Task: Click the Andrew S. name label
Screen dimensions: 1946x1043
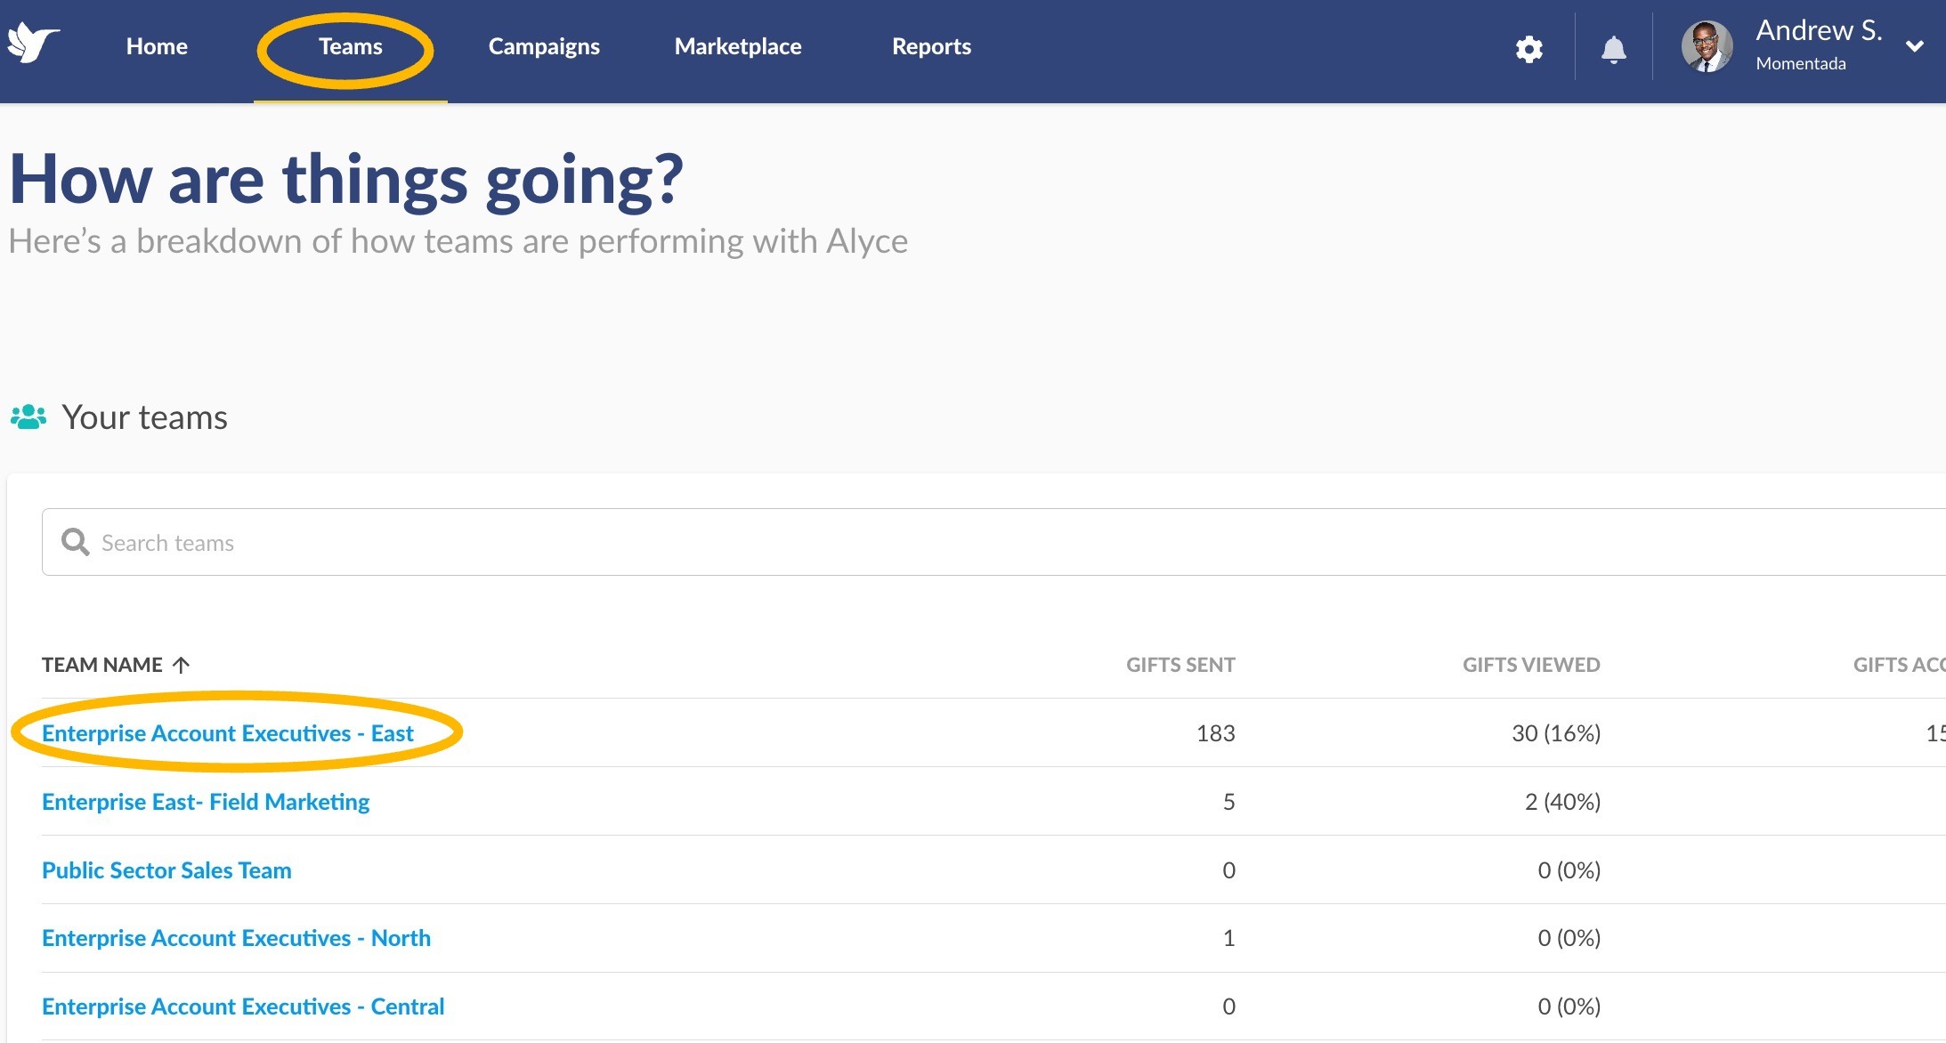Action: point(1819,30)
